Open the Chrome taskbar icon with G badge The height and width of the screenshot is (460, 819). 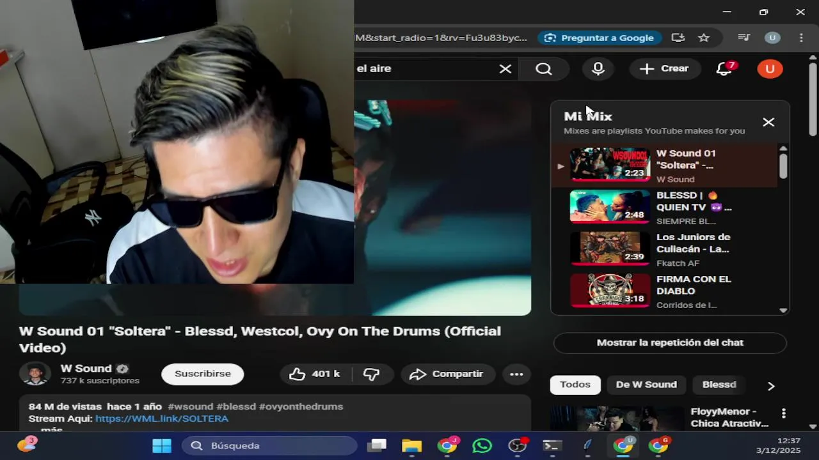pos(658,445)
